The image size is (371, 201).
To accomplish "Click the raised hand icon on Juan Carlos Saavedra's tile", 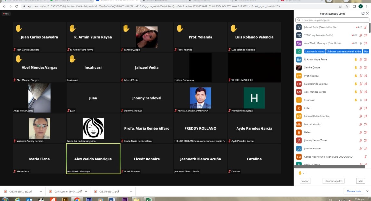I will coord(19,29).
